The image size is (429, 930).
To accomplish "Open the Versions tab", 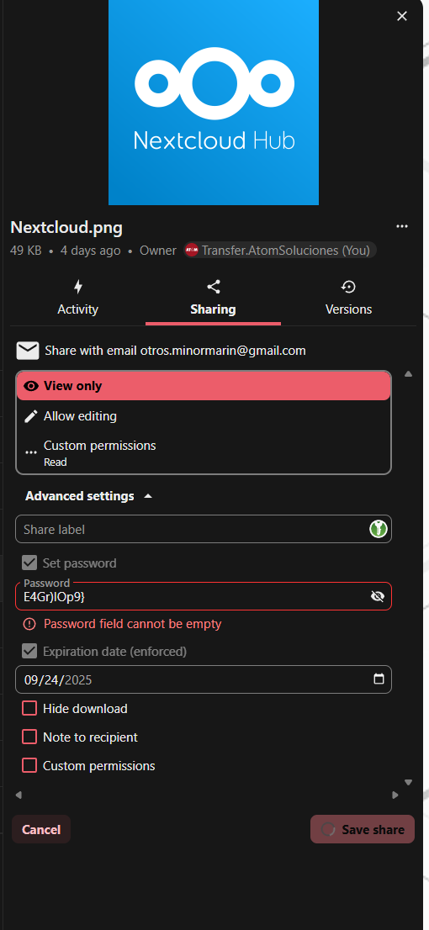I will [x=348, y=298].
